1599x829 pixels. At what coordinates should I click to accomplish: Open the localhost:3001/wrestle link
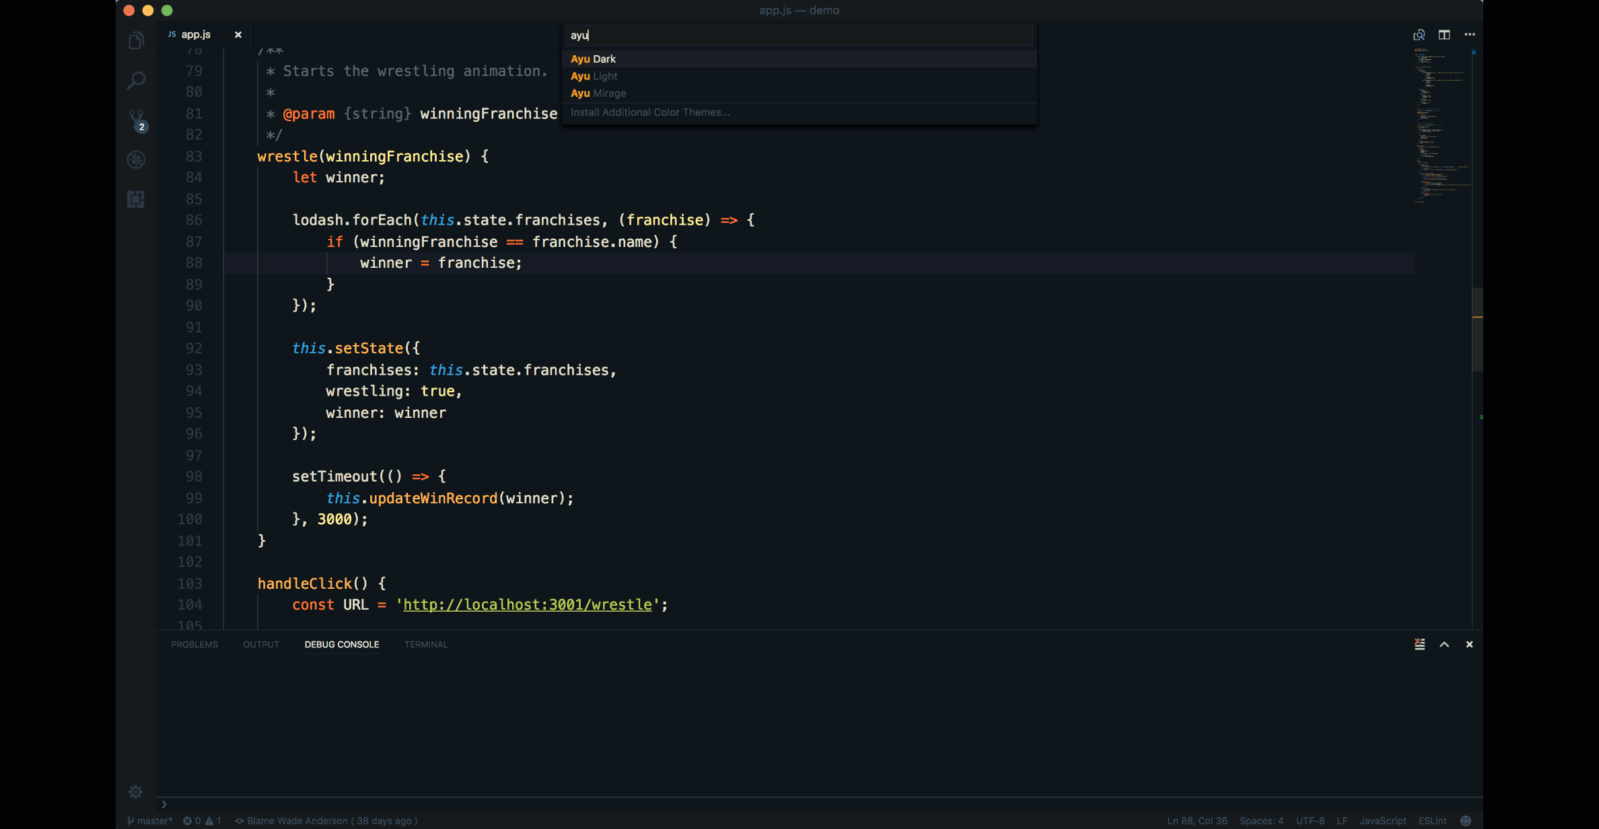(527, 604)
